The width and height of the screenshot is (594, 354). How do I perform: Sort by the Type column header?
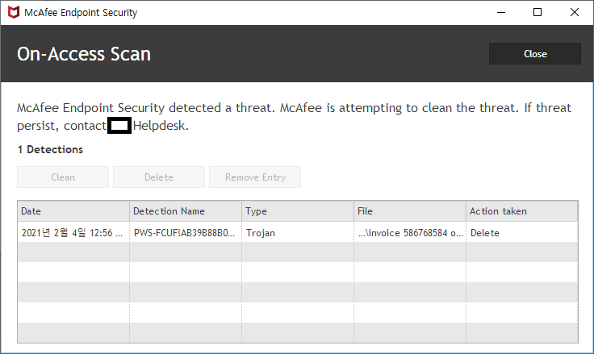(298, 211)
